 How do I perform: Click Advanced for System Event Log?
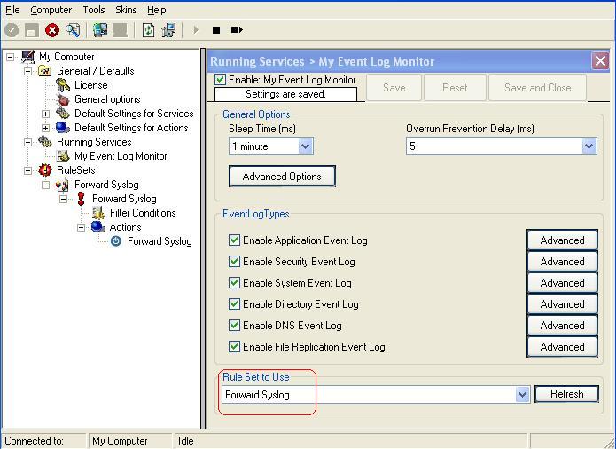562,283
